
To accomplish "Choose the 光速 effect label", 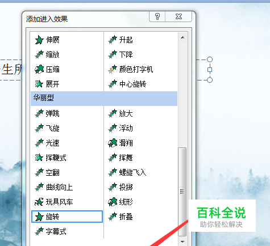I will 53,143.
